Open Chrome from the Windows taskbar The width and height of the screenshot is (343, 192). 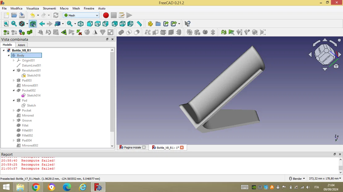pyautogui.click(x=36, y=187)
